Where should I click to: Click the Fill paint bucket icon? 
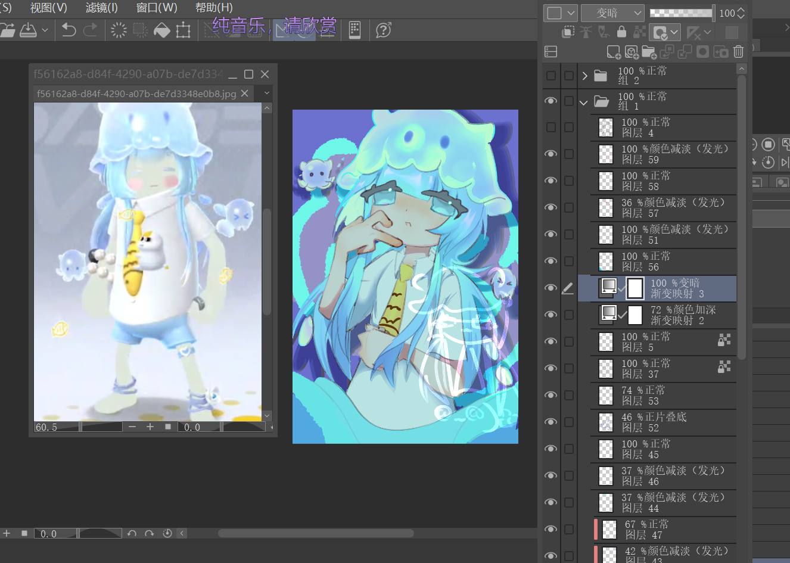(x=161, y=30)
